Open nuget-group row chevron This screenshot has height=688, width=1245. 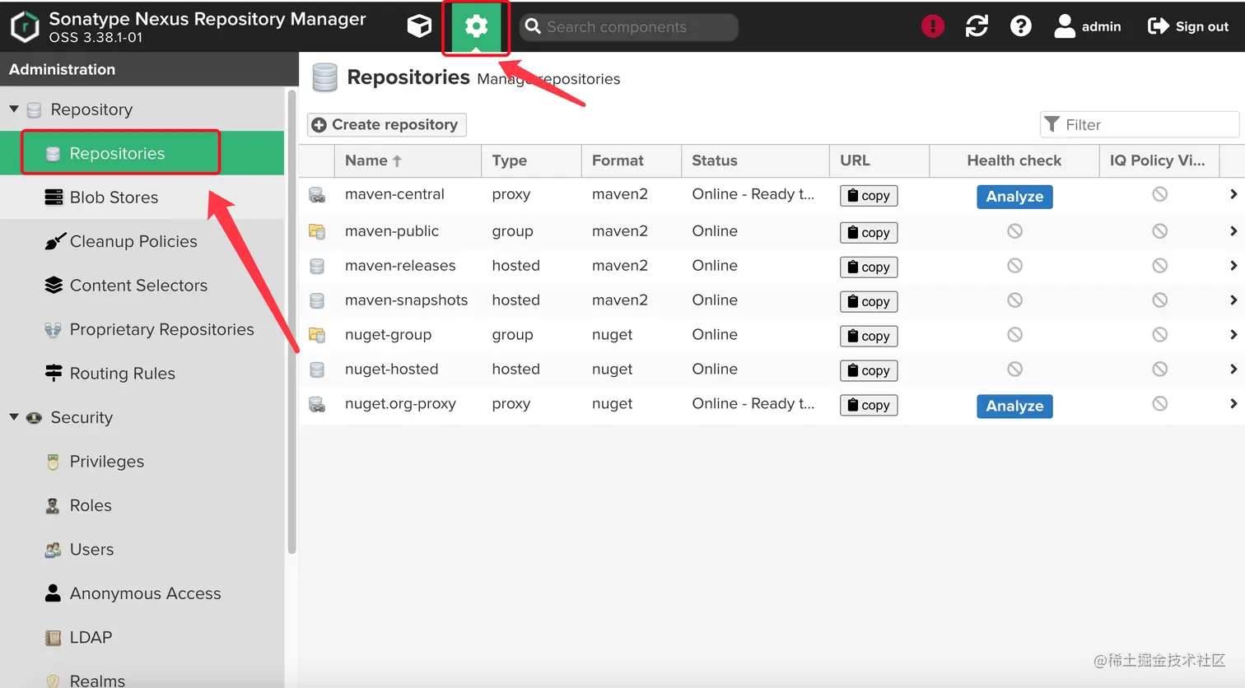pos(1233,335)
